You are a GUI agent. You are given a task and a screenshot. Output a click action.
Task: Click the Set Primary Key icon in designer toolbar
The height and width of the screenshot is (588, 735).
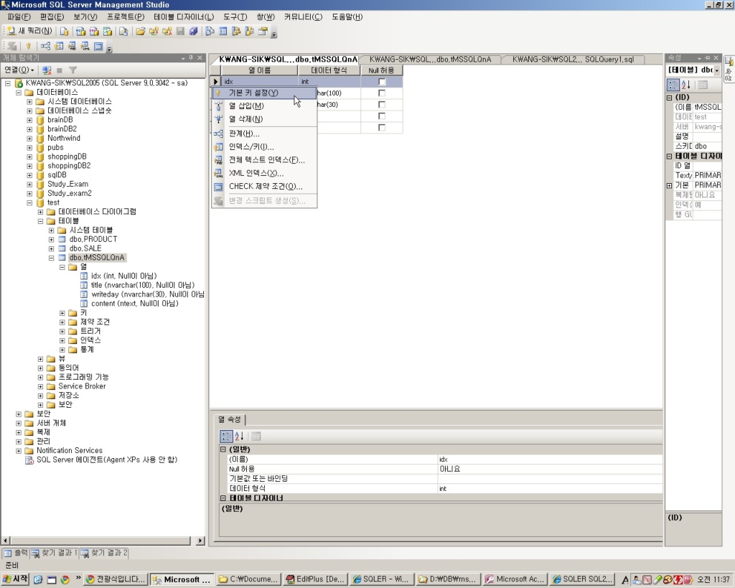point(28,46)
